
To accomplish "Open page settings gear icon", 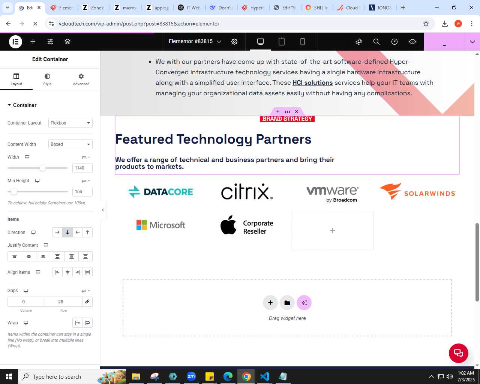I will (234, 42).
